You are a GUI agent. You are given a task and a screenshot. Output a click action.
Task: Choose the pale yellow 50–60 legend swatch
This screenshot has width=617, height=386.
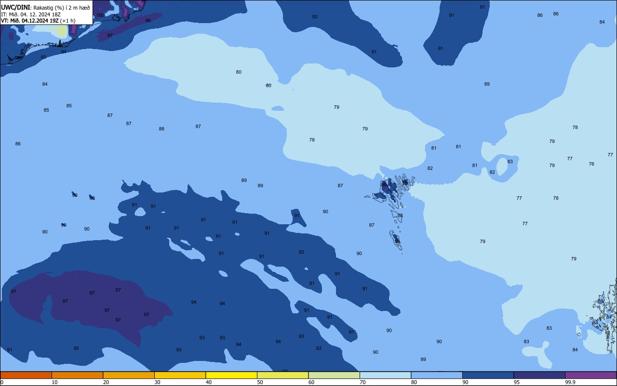[282, 375]
